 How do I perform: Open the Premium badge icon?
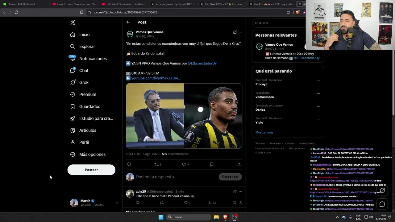73,94
